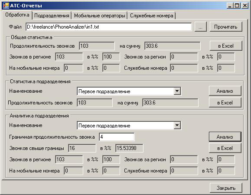Image resolution: width=251 pixels, height=195 pixels.
Task: Click Анализ in Статистика подразделения section
Action: (225, 91)
